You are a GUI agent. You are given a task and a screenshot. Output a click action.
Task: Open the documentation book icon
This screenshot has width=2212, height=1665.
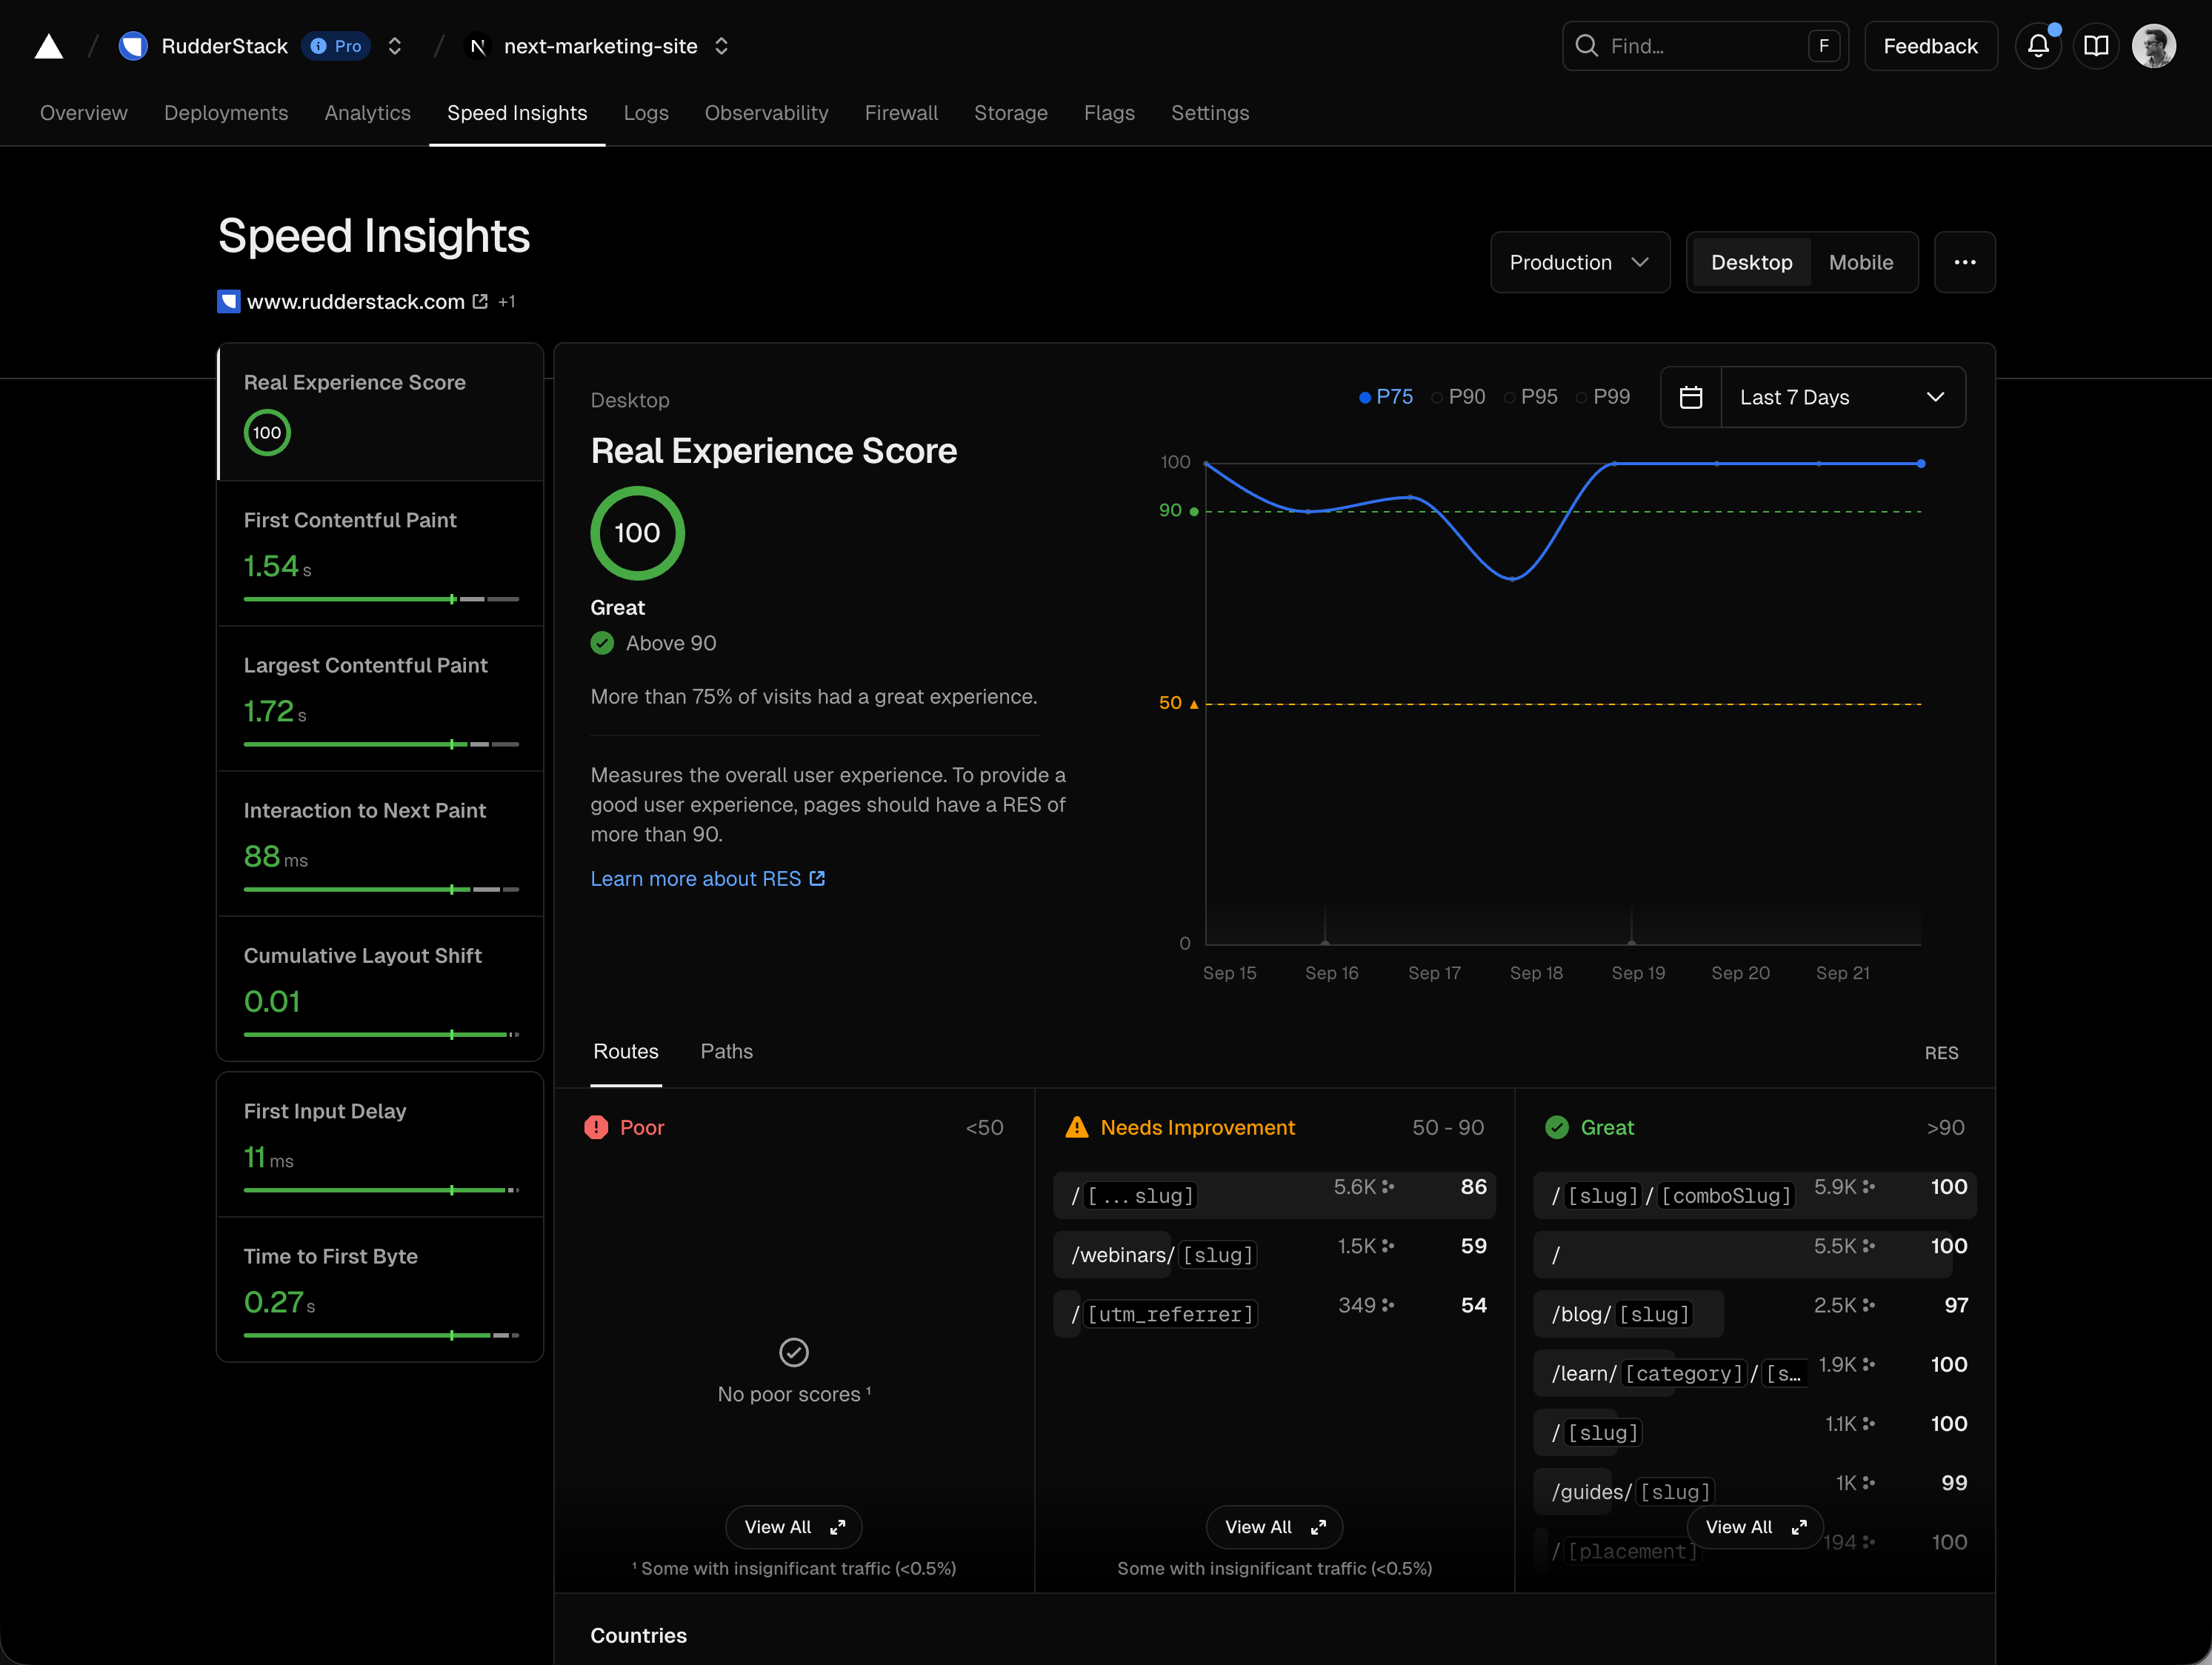[2097, 45]
